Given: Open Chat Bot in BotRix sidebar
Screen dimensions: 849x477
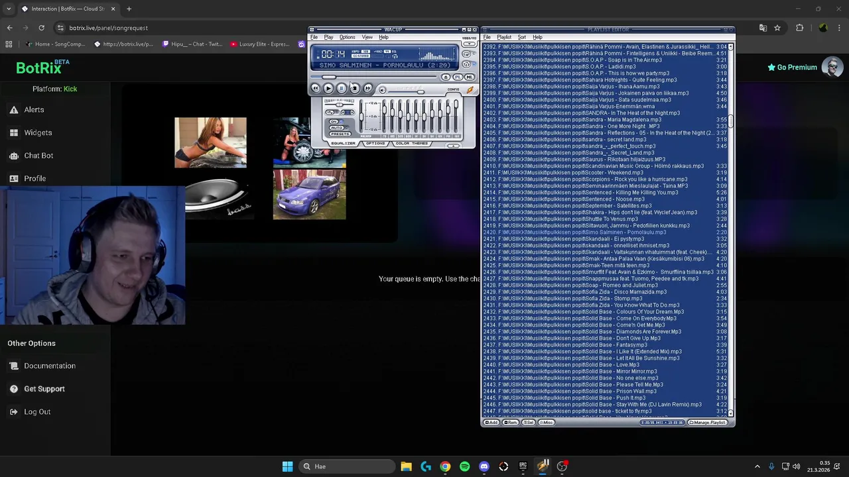Looking at the screenshot, I should point(38,156).
